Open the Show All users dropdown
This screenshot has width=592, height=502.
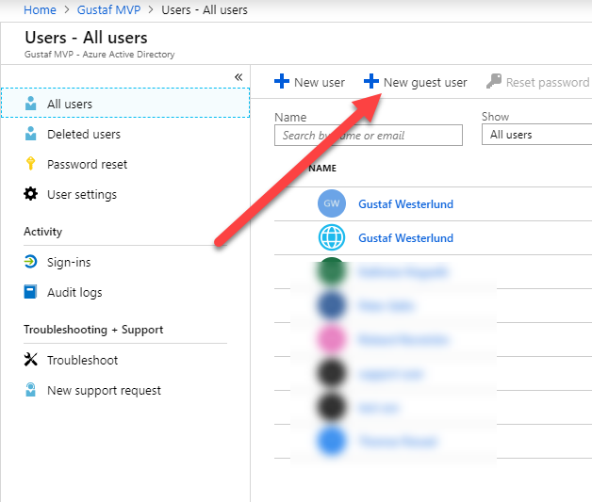[x=537, y=135]
